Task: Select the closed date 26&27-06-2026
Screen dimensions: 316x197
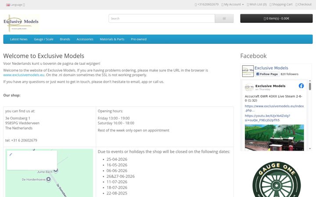Action: [x=121, y=176]
